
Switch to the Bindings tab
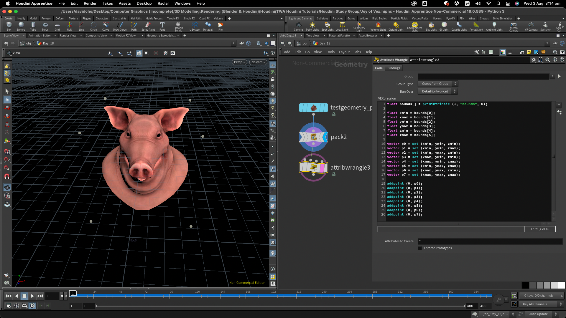394,68
